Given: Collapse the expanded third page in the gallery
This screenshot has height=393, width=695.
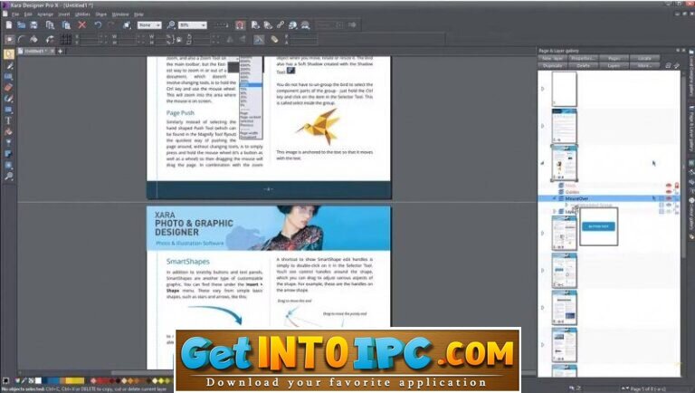Looking at the screenshot, I should [543, 163].
